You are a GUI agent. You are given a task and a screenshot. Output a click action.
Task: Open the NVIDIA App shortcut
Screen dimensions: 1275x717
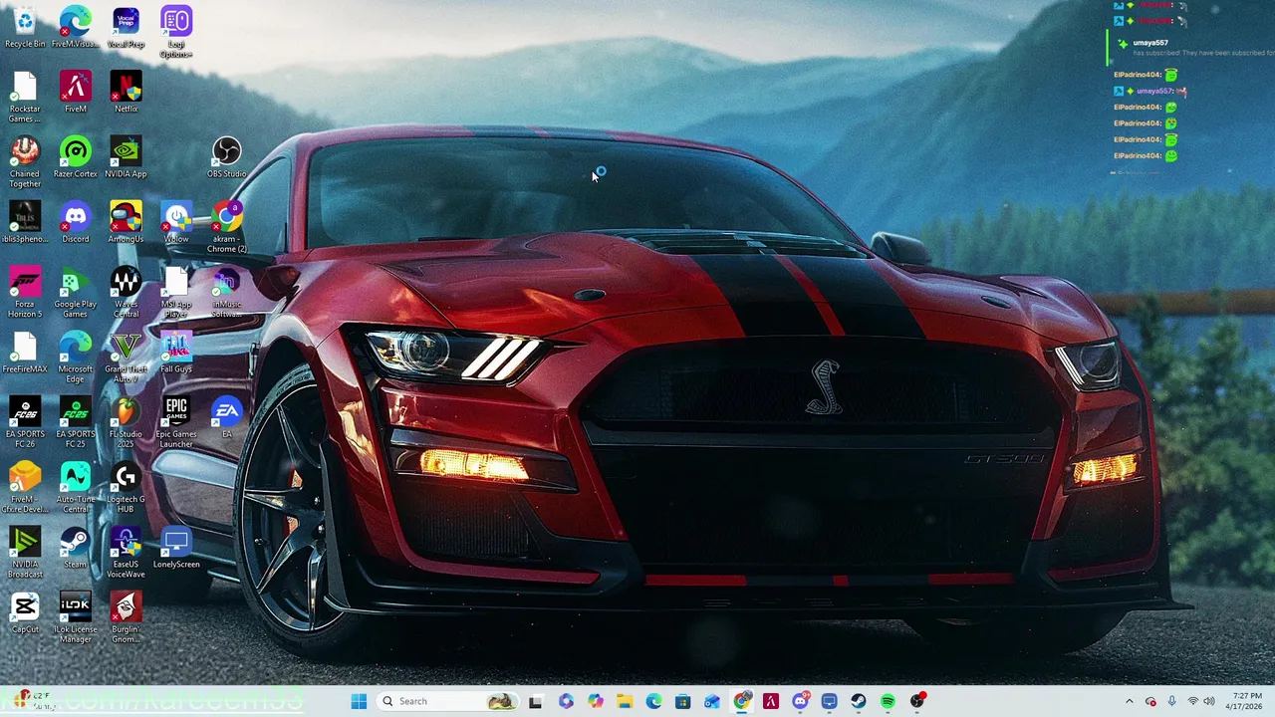point(126,157)
